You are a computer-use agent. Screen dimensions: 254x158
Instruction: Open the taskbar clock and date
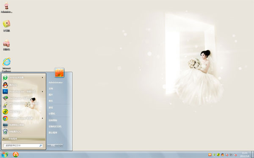click(x=245, y=155)
